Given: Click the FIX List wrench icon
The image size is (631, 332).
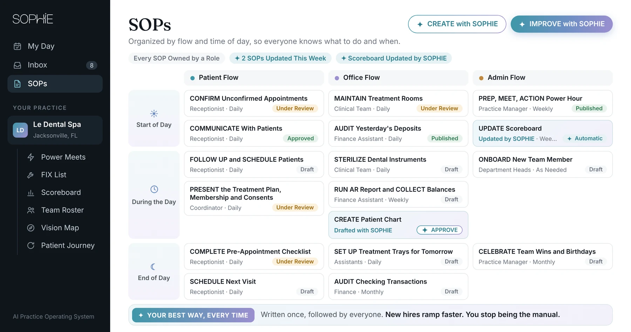Looking at the screenshot, I should pos(31,175).
